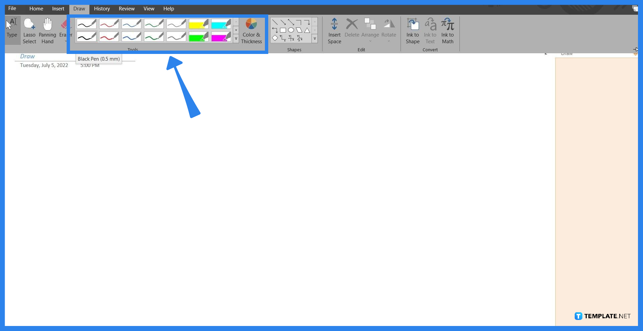Click the page title Draw
The image size is (643, 331).
(27, 56)
